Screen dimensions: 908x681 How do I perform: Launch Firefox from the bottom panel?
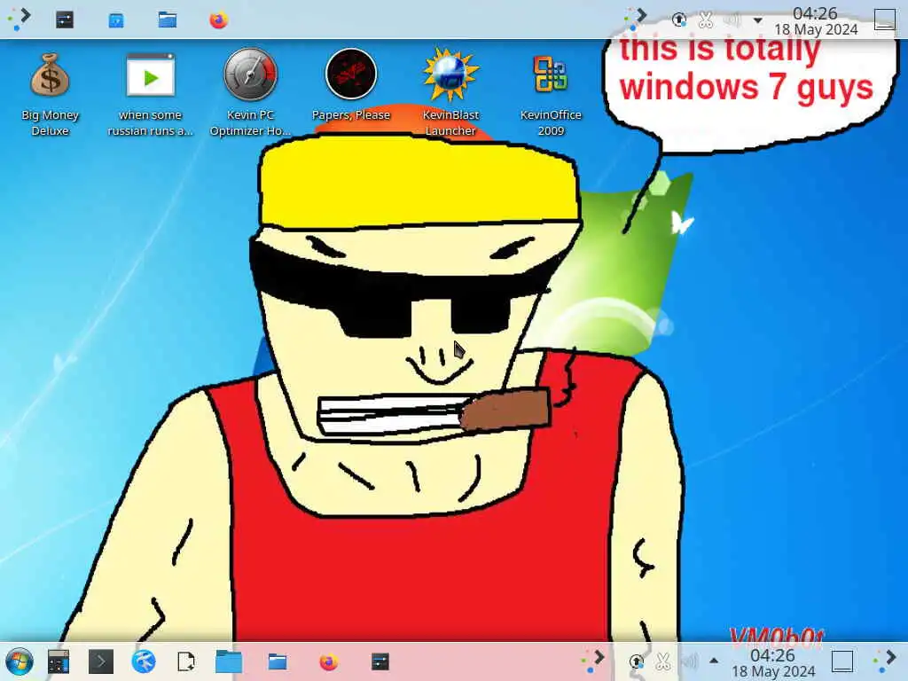click(x=328, y=661)
